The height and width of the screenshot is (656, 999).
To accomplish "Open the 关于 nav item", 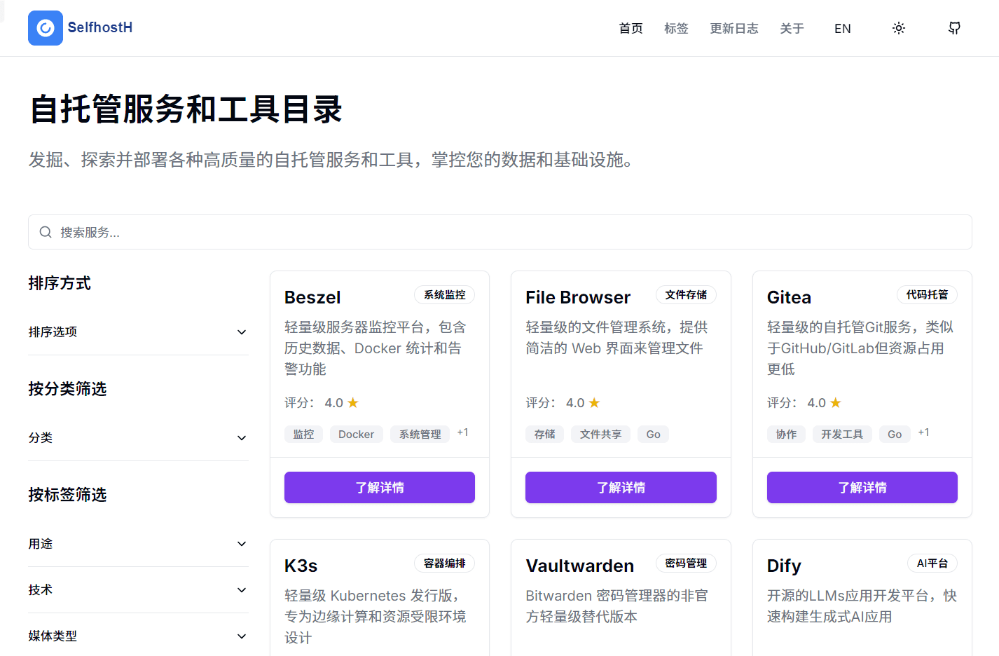I will point(792,28).
